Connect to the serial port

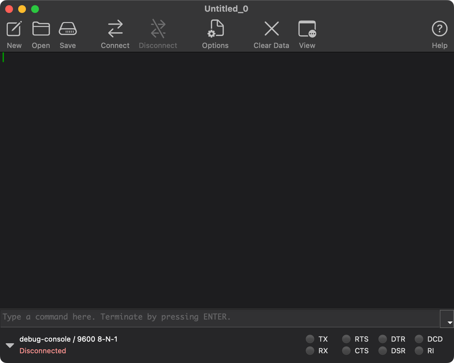click(x=115, y=29)
